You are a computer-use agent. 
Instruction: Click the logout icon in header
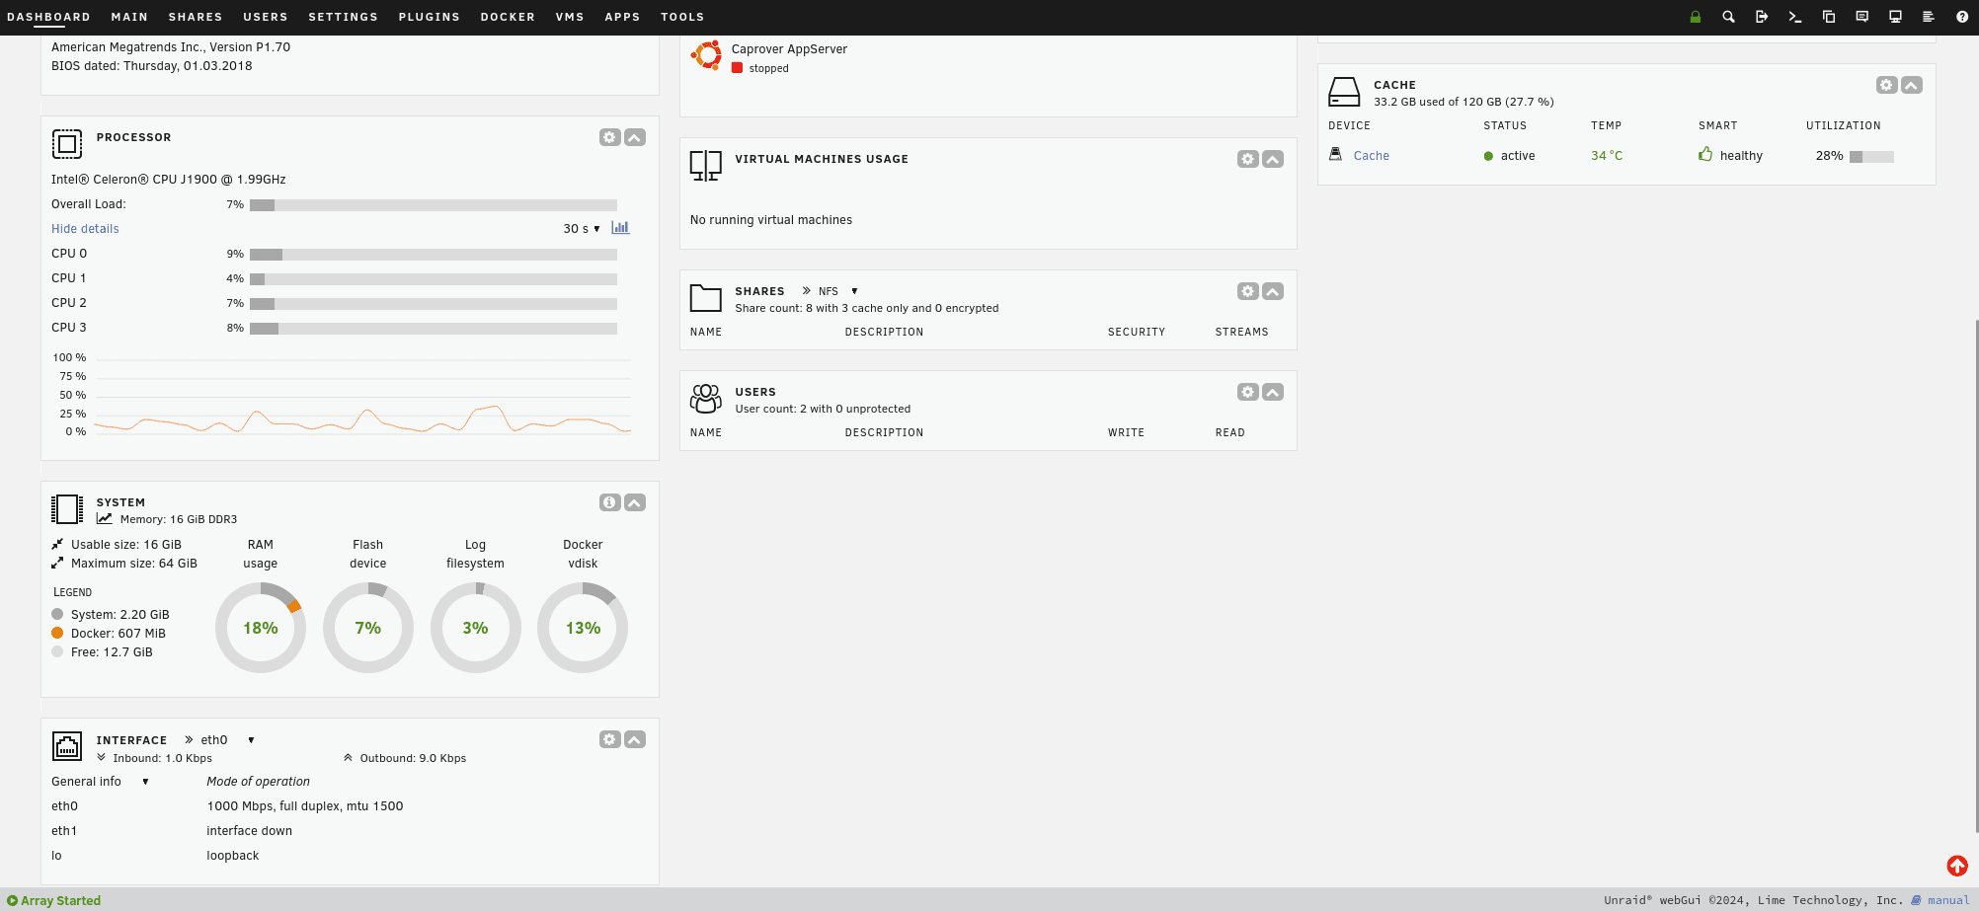click(1762, 17)
